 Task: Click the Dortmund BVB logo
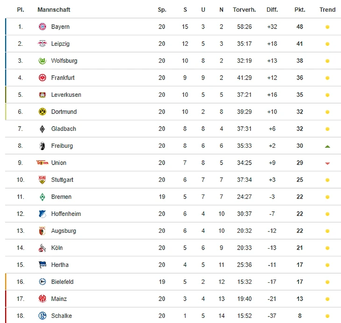click(43, 112)
